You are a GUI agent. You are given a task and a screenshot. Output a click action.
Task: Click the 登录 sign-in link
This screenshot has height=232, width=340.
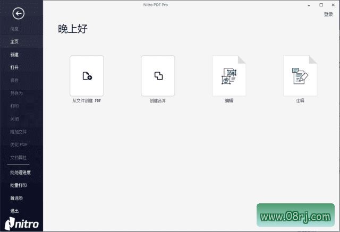pyautogui.click(x=328, y=14)
